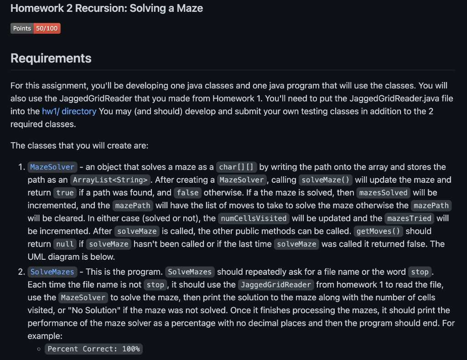Open the SolveMazes program link
The height and width of the screenshot is (360, 467).
click(52, 272)
